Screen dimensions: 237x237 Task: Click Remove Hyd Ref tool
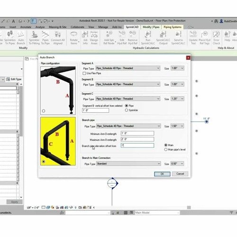click(x=133, y=37)
